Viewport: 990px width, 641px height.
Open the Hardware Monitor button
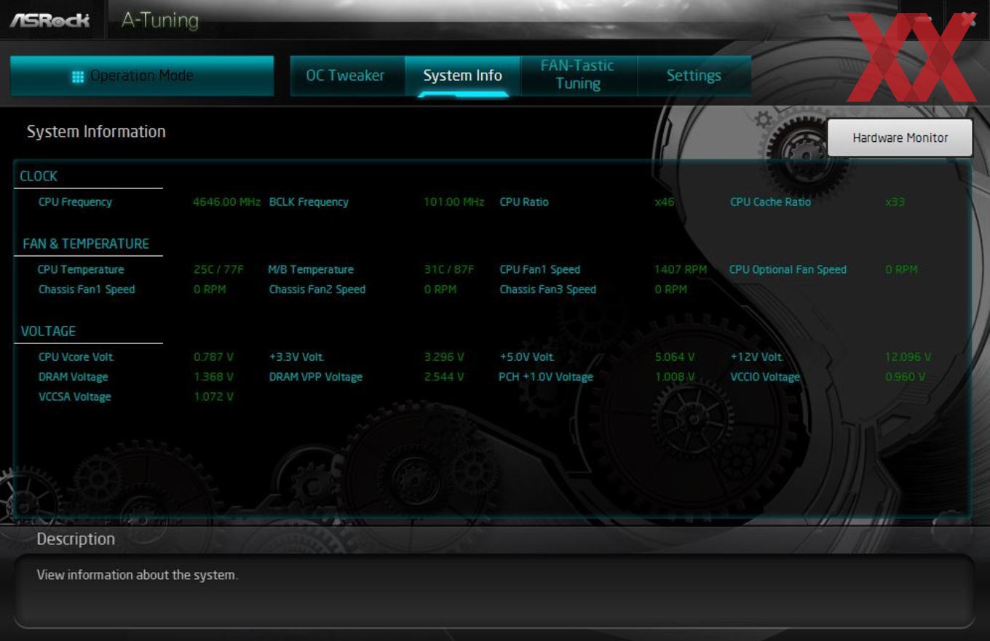[900, 138]
